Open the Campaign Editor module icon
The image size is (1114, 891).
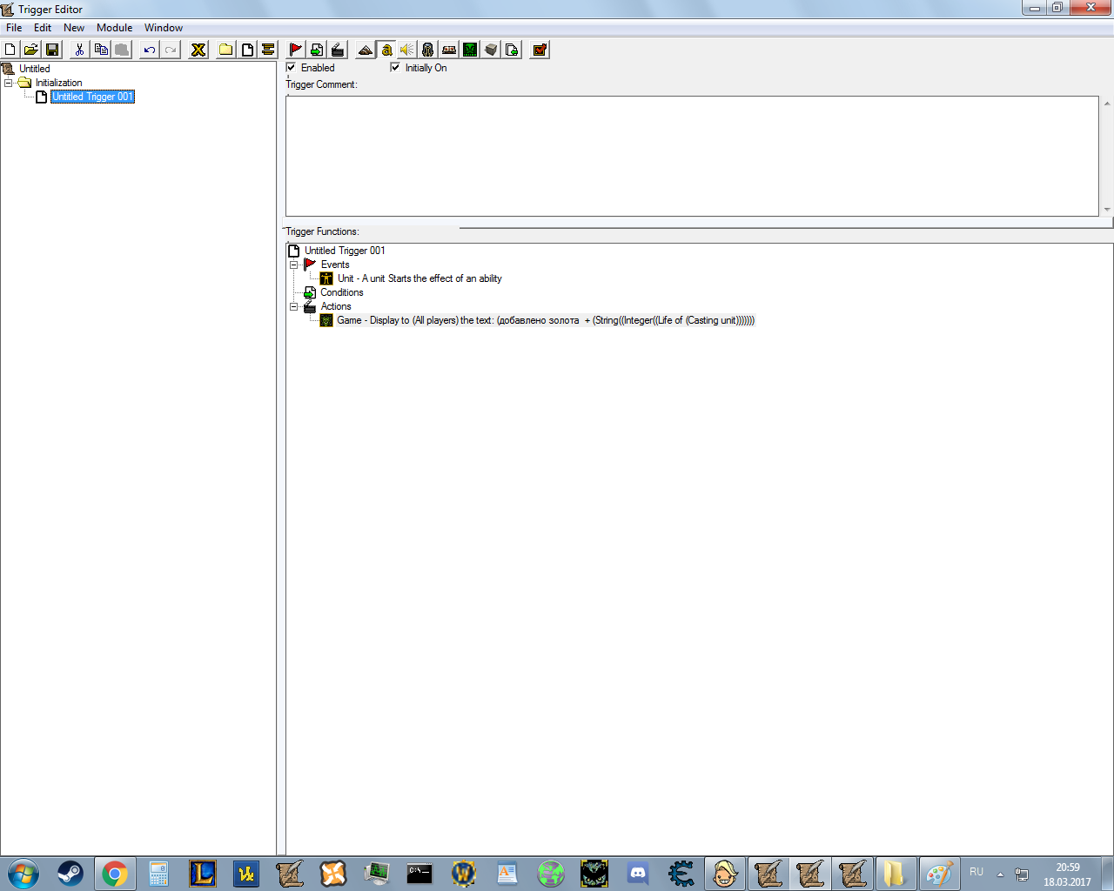click(449, 50)
